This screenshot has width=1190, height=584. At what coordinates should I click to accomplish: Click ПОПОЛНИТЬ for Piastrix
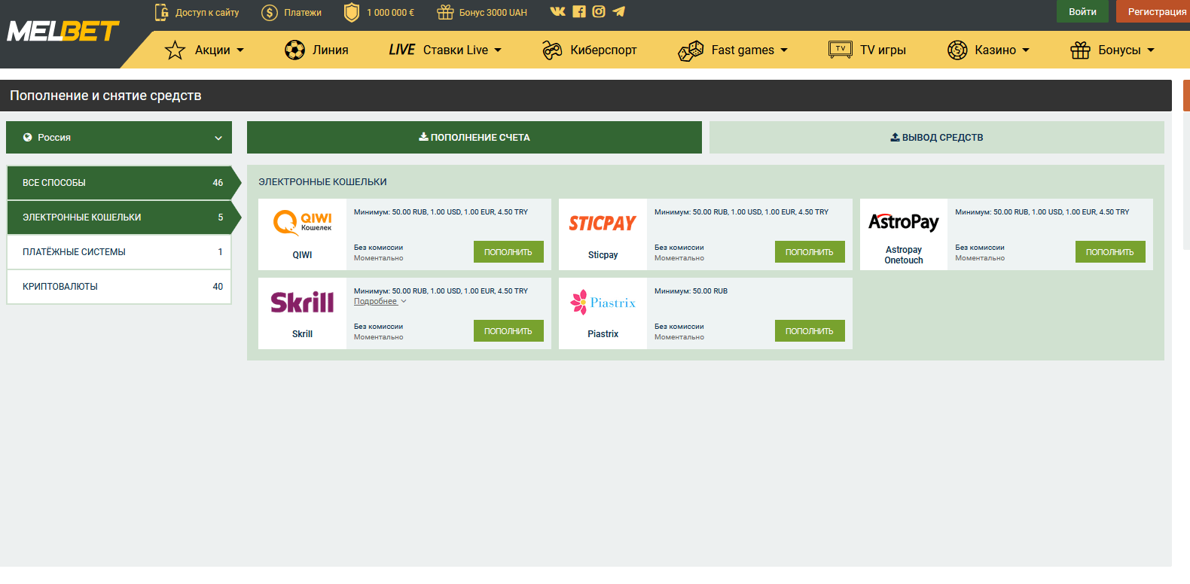(x=810, y=331)
